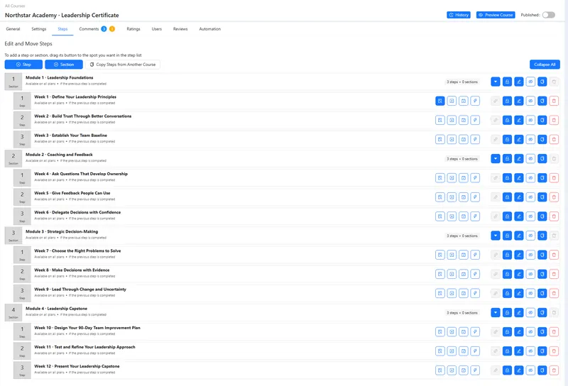
Task: Switch to the Settings tab
Action: coord(39,29)
